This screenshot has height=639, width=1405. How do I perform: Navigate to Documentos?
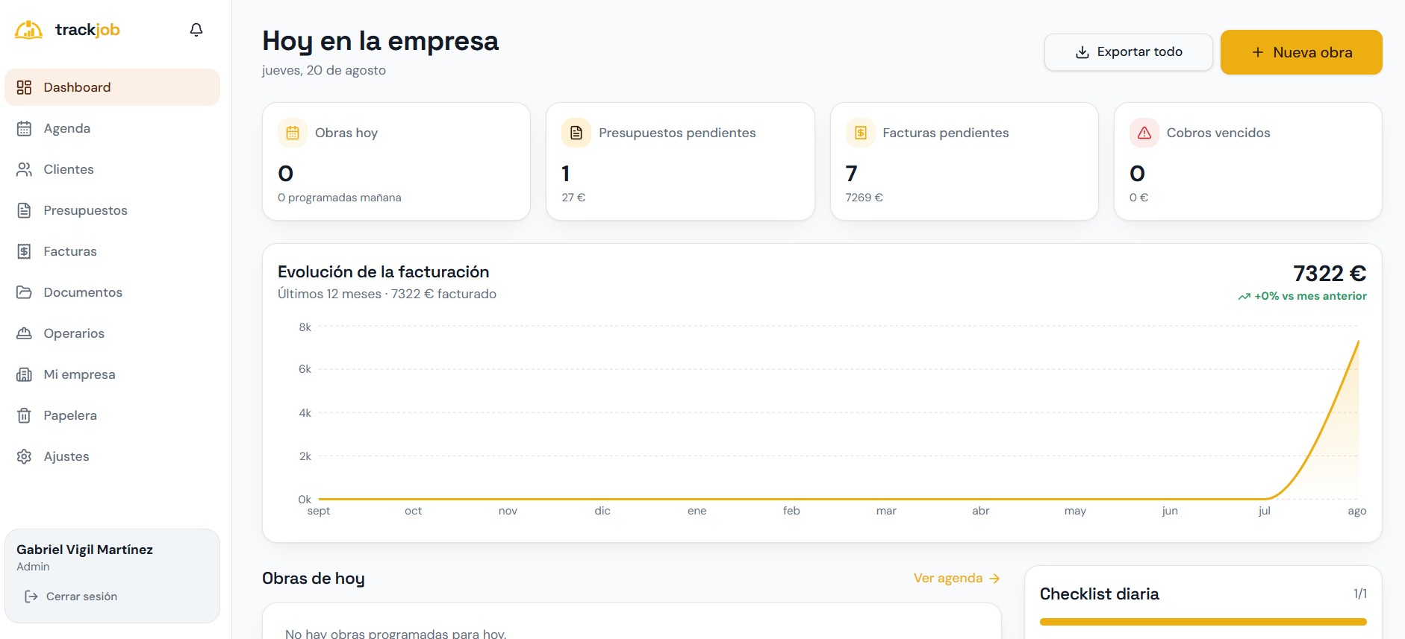pos(112,292)
